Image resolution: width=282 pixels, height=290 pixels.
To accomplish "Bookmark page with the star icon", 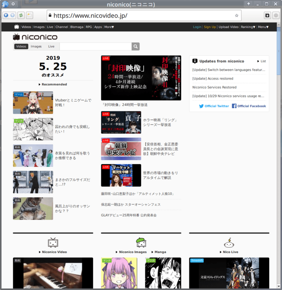I will 237,15.
